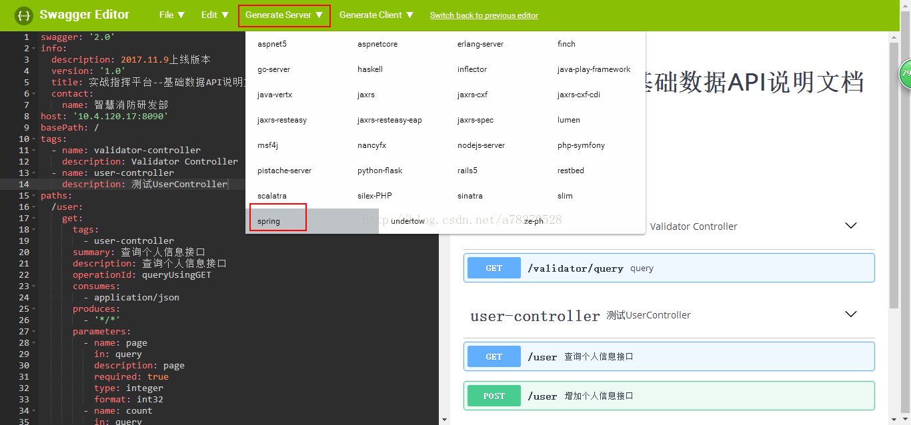Expand GET /validator/query operation
This screenshot has height=425, width=911.
click(x=669, y=268)
